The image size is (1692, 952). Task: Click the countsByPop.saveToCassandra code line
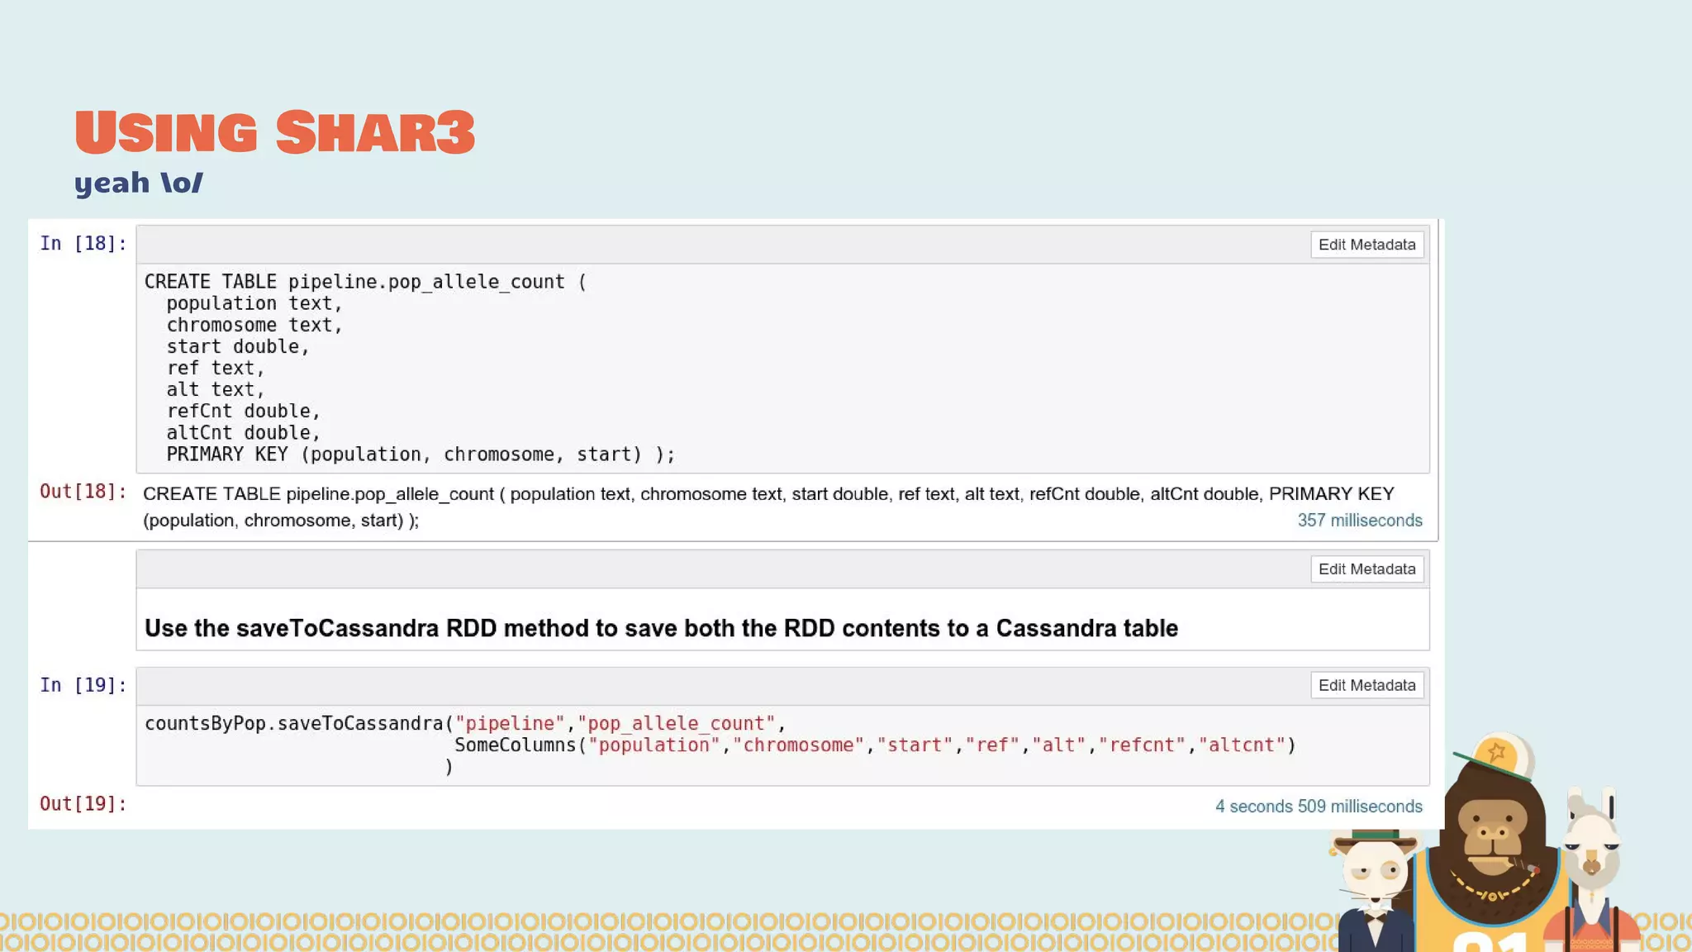(463, 724)
